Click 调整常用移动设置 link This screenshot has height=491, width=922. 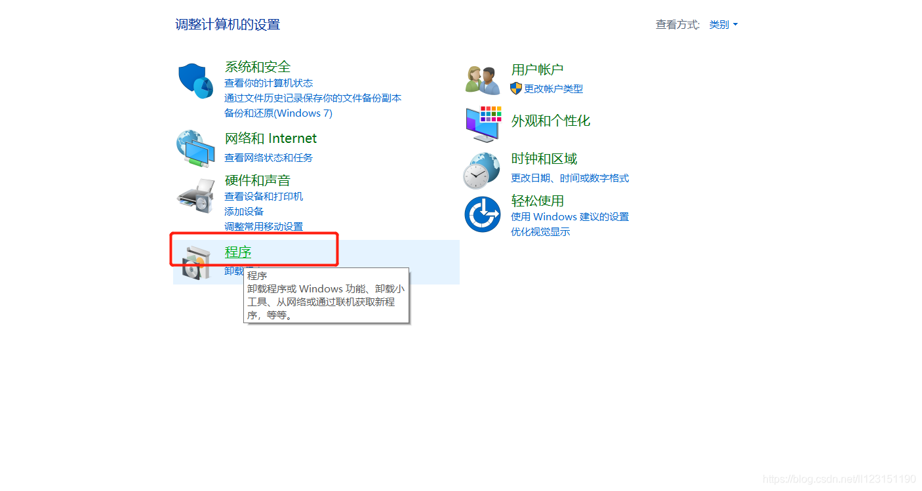(264, 227)
